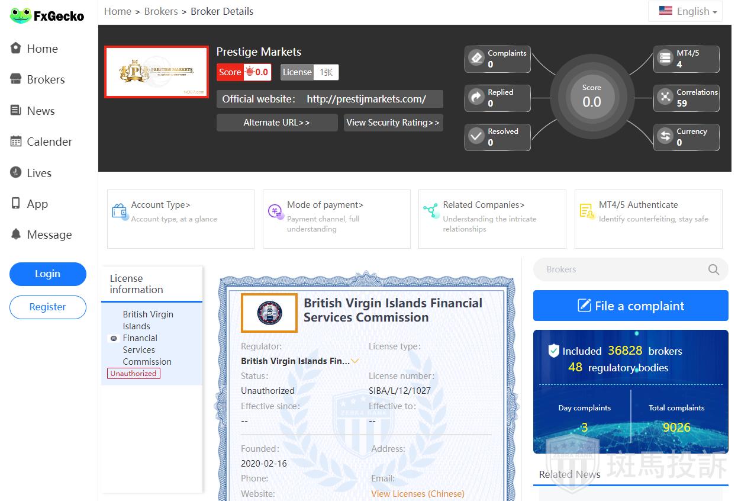Image resolution: width=738 pixels, height=501 pixels.
Task: Click the Replied arrow icon
Action: tap(476, 97)
